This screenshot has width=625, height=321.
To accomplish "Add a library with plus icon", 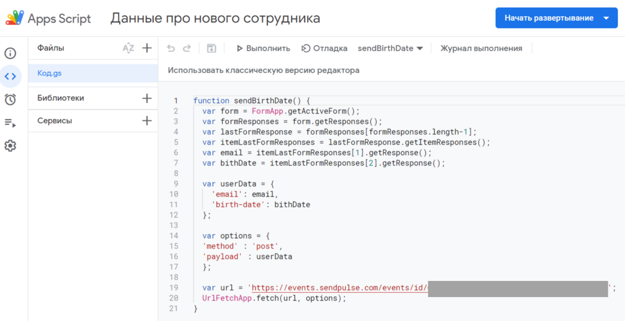I will pos(147,98).
